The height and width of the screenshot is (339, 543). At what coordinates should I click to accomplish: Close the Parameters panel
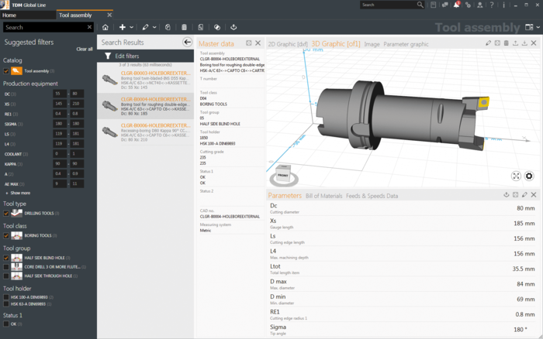click(x=534, y=195)
